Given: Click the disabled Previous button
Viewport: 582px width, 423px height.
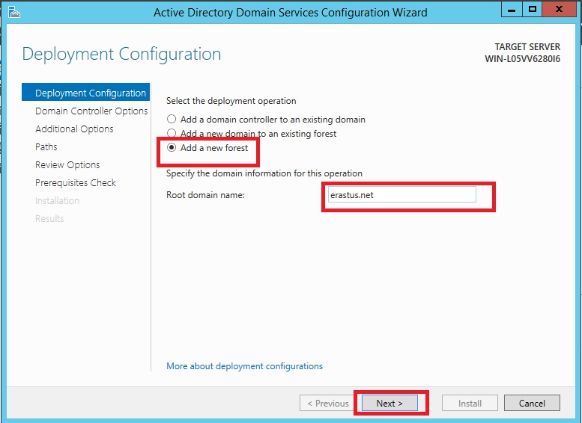Looking at the screenshot, I should click(328, 403).
